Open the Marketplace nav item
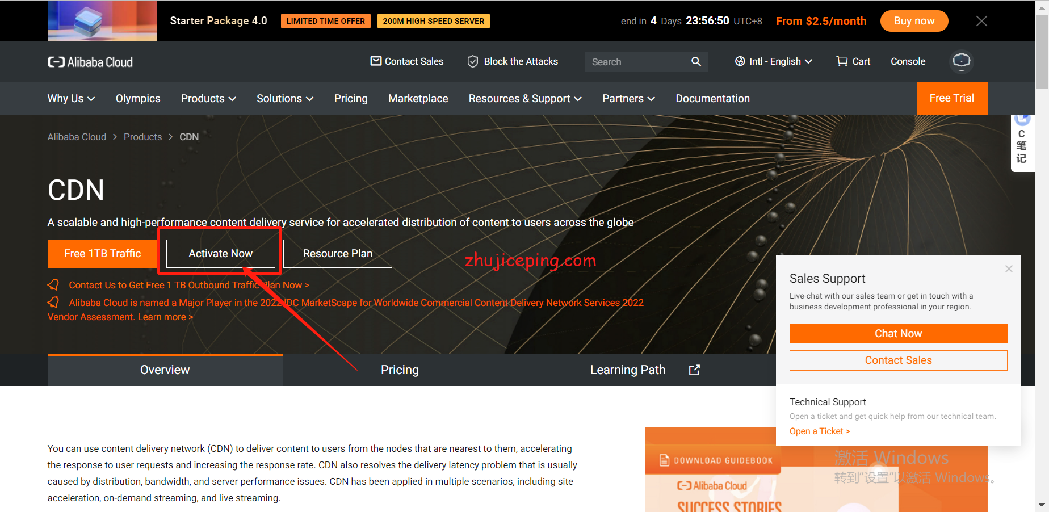 click(418, 99)
